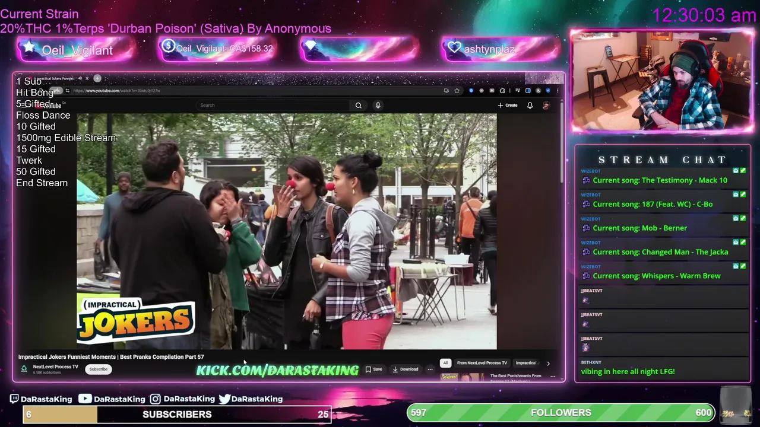Click the Impractical Jokers video player
The width and height of the screenshot is (760, 427).
coord(287,231)
